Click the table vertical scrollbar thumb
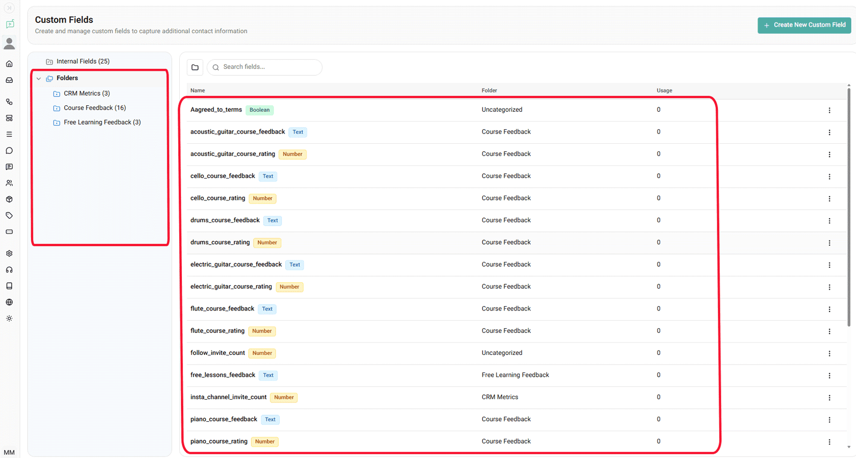The image size is (856, 458). click(x=849, y=207)
